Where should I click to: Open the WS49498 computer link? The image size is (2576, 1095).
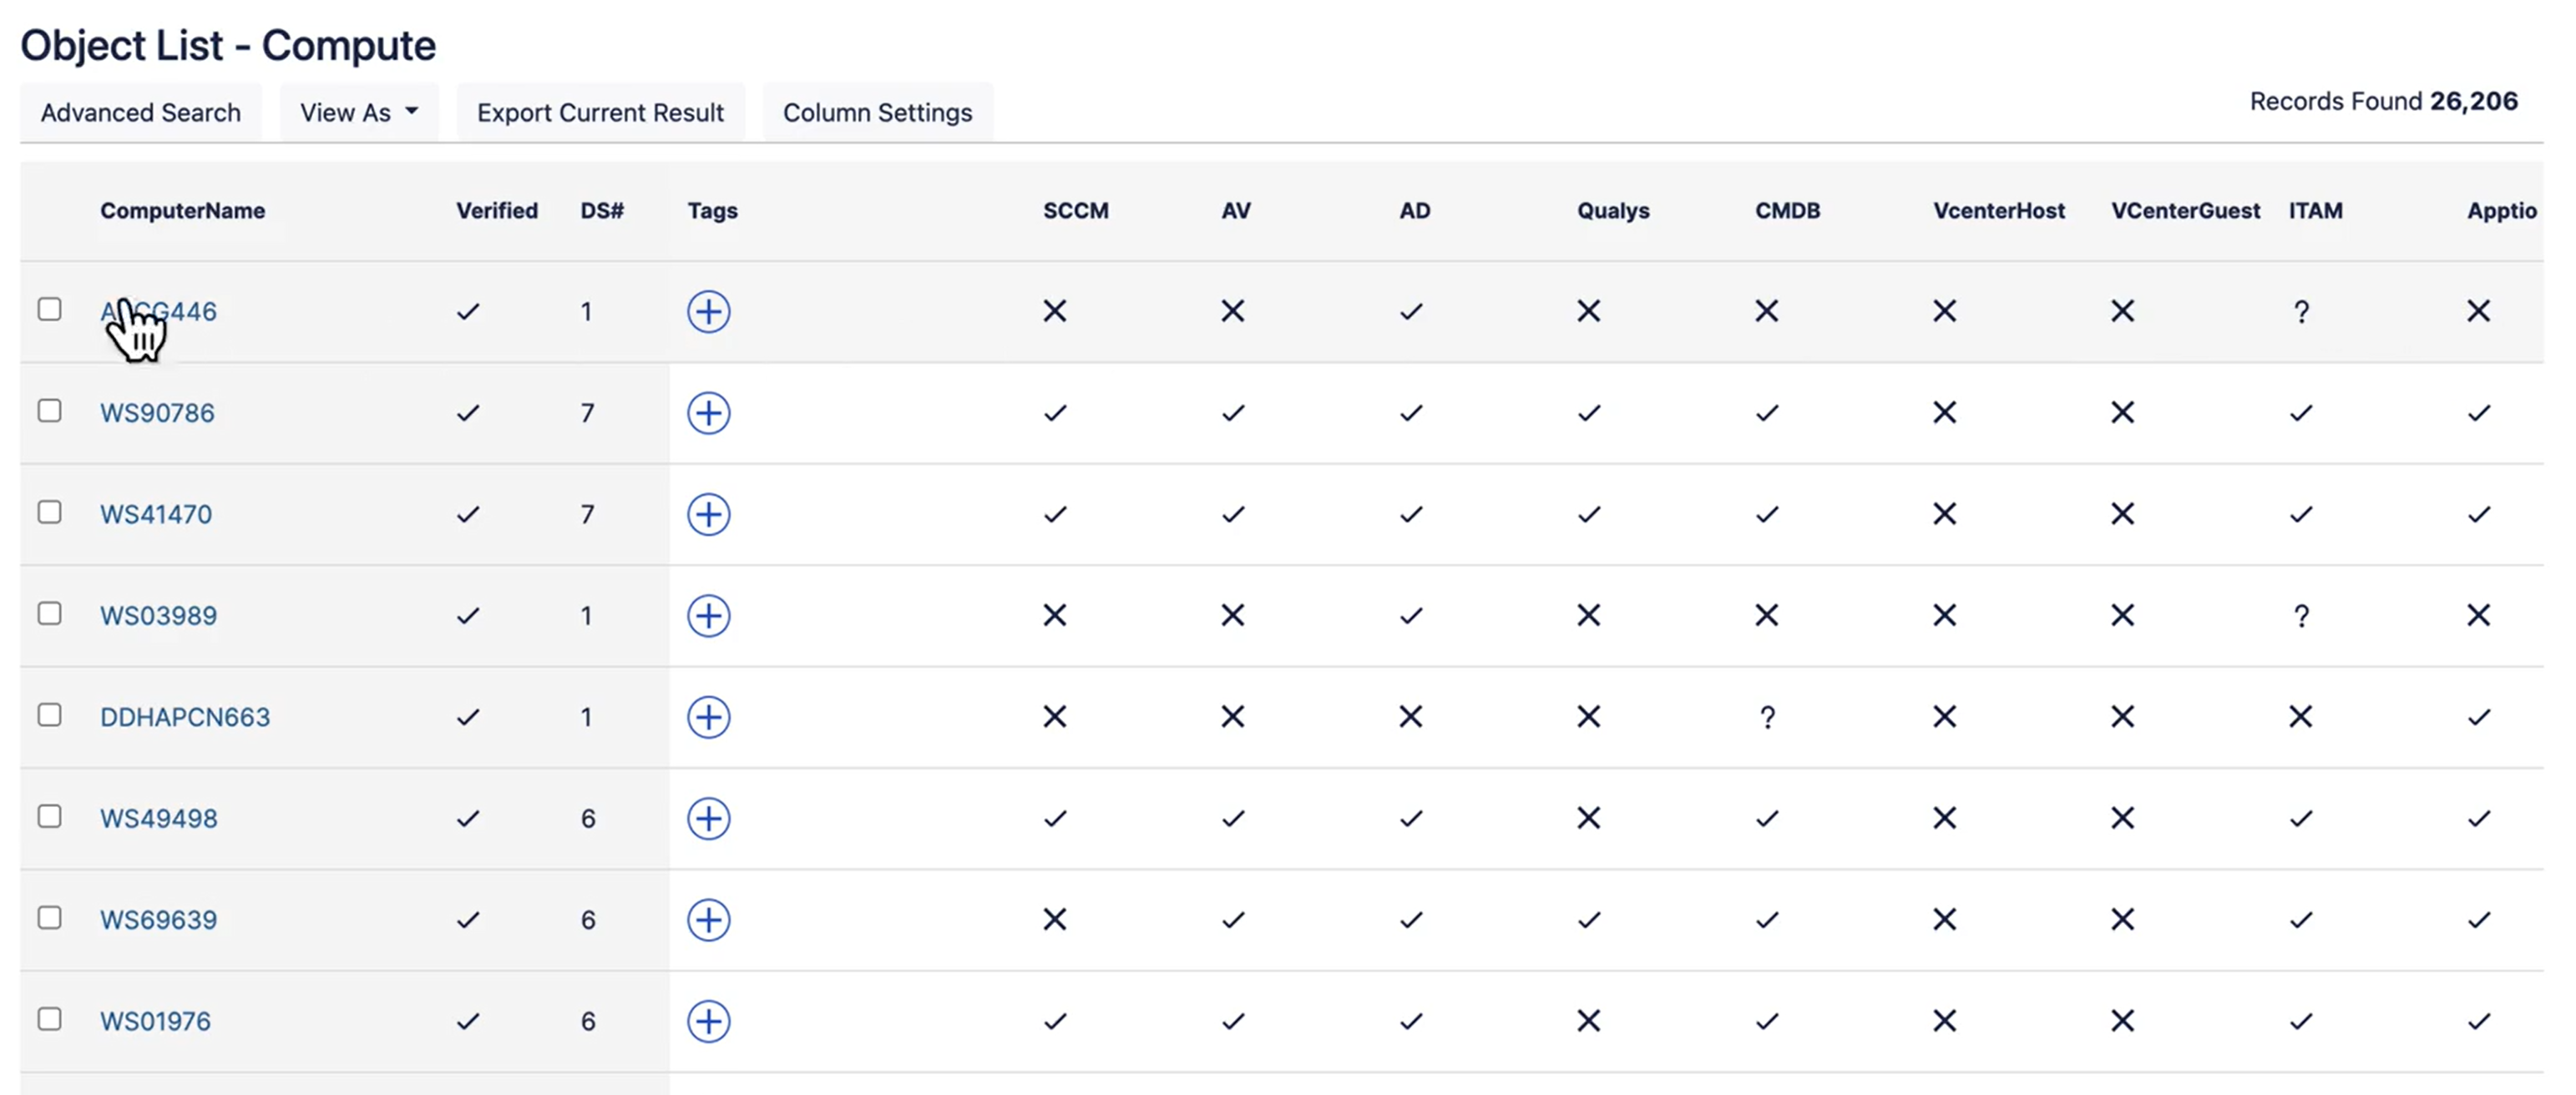pos(158,818)
